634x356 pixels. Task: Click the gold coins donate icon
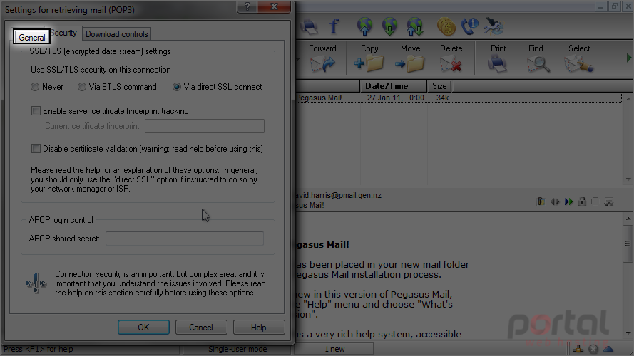[x=446, y=26]
